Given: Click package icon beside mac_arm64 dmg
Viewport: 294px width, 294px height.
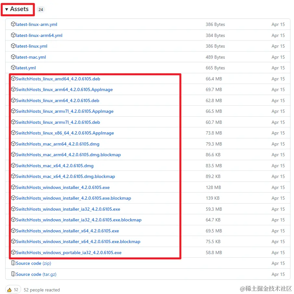Looking at the screenshot, I should pos(13,144).
